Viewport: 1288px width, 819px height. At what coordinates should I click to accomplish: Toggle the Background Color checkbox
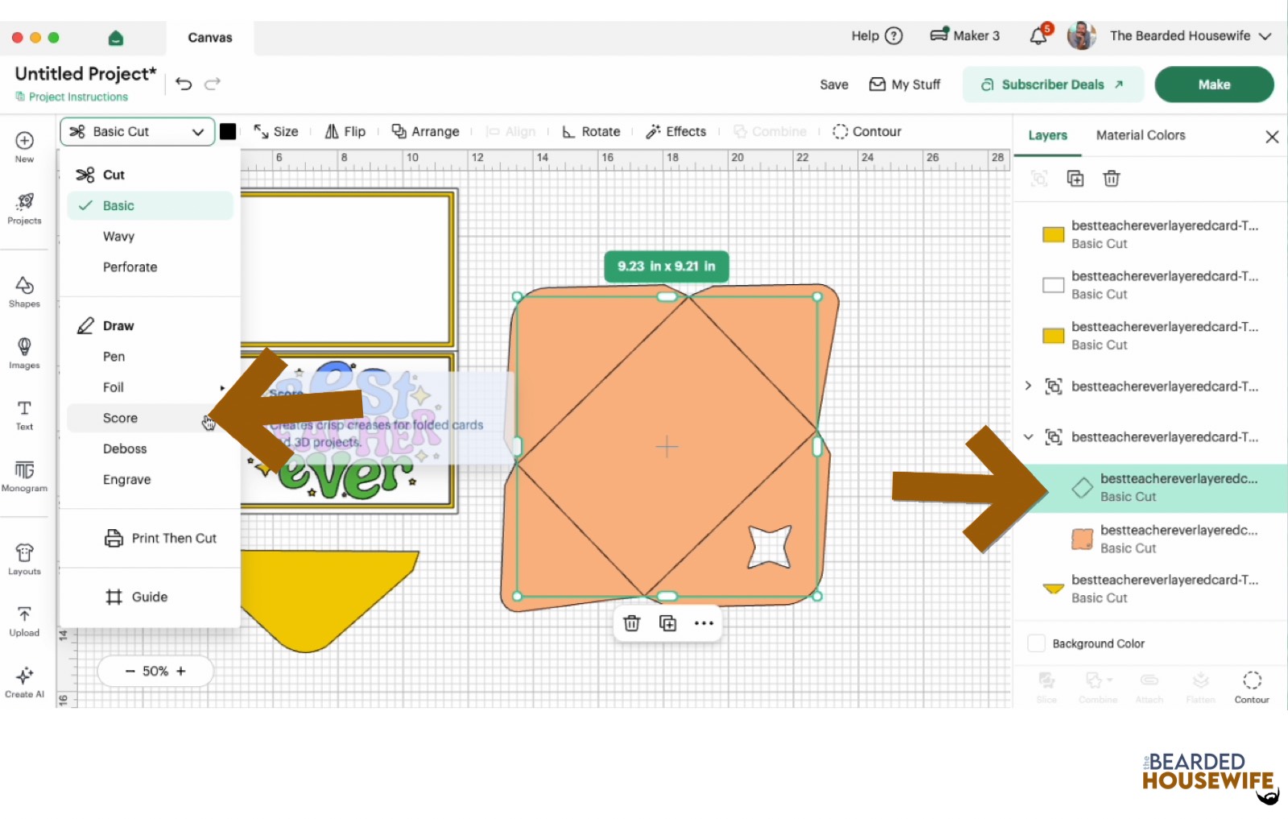[x=1037, y=643]
